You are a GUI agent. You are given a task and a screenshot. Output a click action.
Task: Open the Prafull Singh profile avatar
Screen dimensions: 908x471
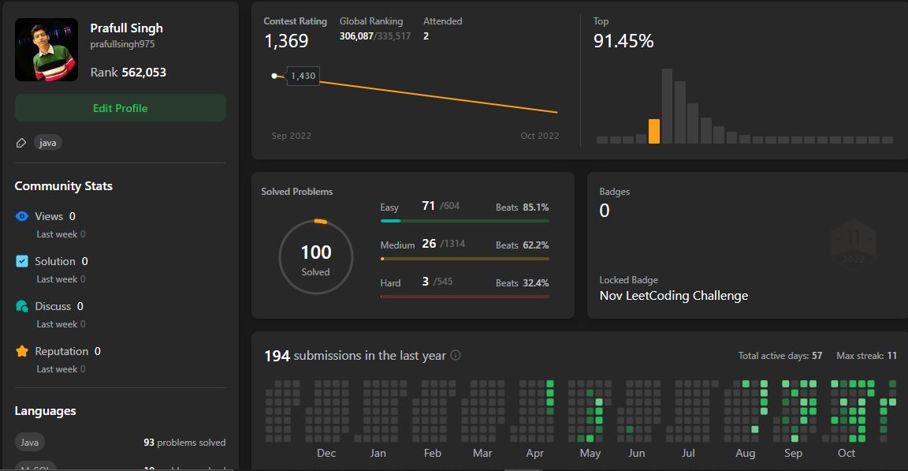tap(47, 50)
